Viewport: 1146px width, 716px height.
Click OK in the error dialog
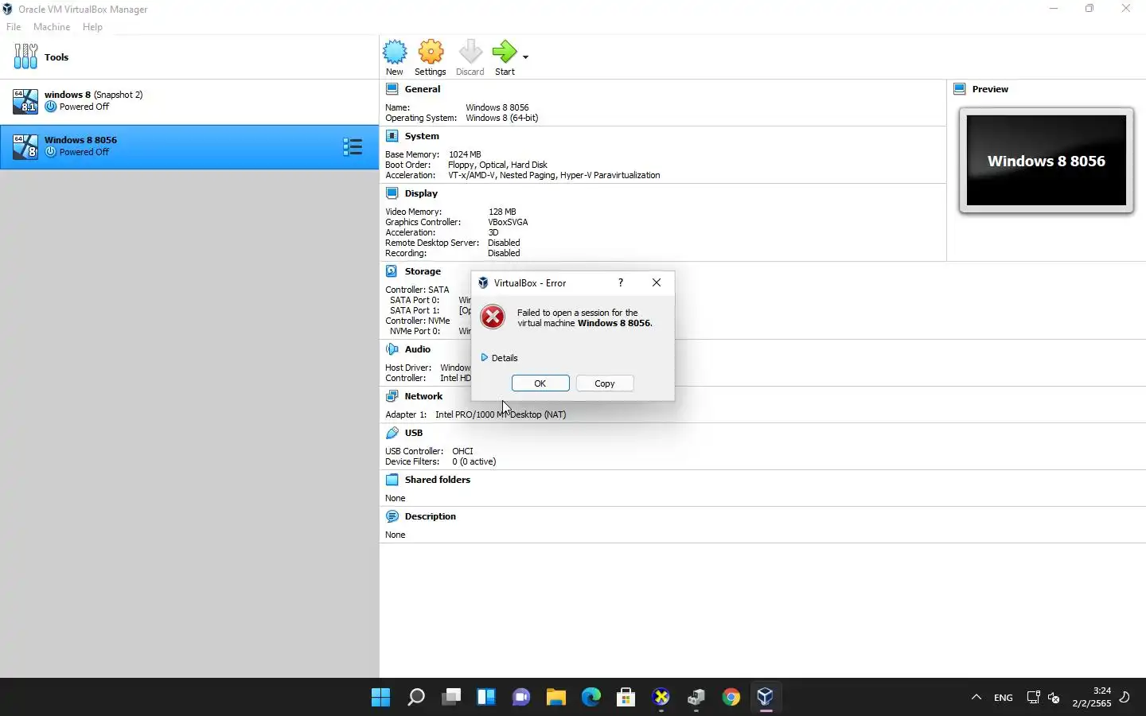[540, 383]
